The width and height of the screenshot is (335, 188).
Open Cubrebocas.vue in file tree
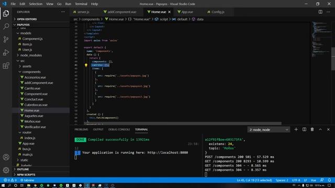coord(36,105)
